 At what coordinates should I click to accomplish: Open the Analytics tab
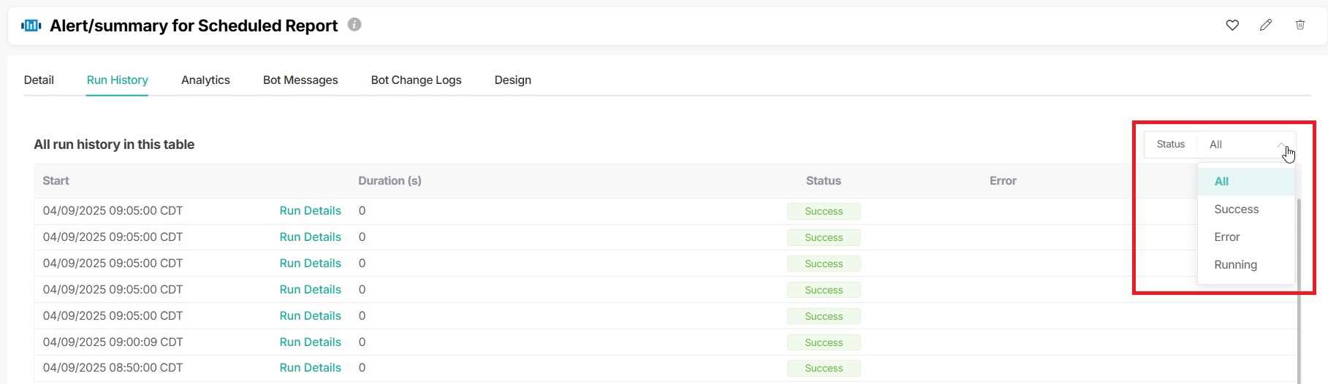[x=205, y=80]
